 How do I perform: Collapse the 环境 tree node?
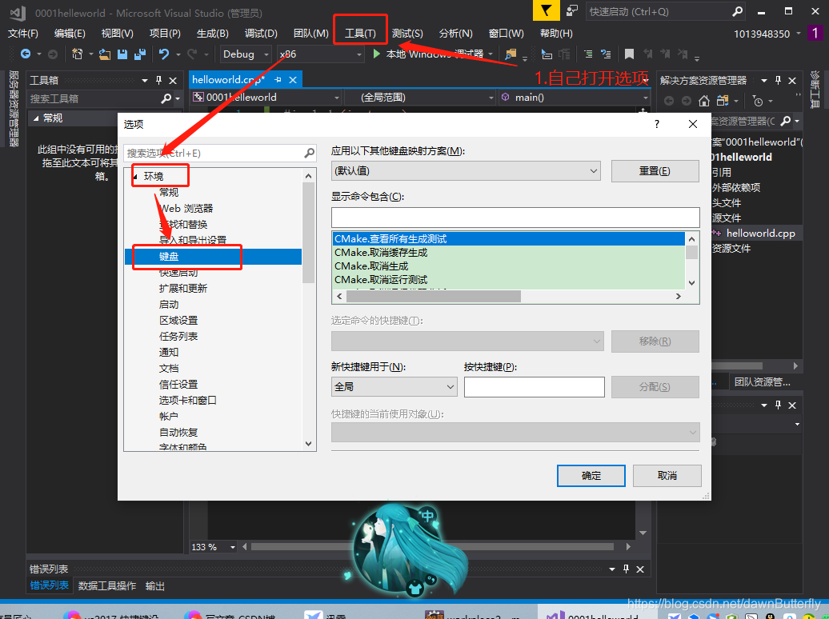click(135, 177)
